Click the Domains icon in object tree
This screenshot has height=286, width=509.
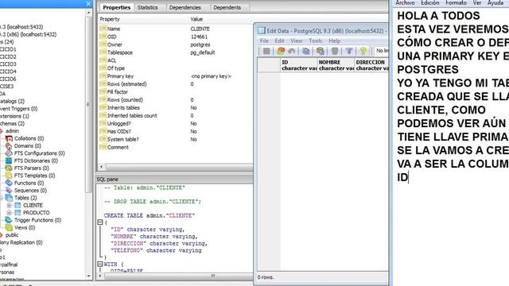pos(9,146)
